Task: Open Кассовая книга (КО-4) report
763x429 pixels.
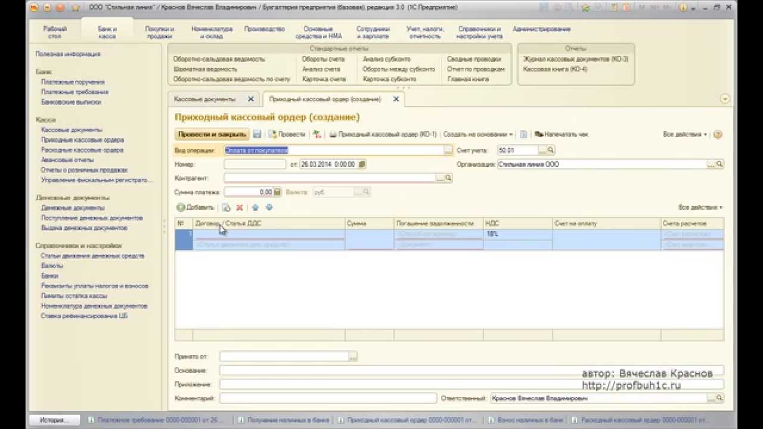Action: click(555, 69)
